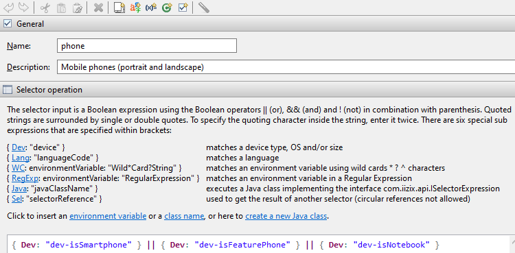This screenshot has height=253, width=515.
Task: Click the Selector operation section icon
Action: click(x=8, y=90)
